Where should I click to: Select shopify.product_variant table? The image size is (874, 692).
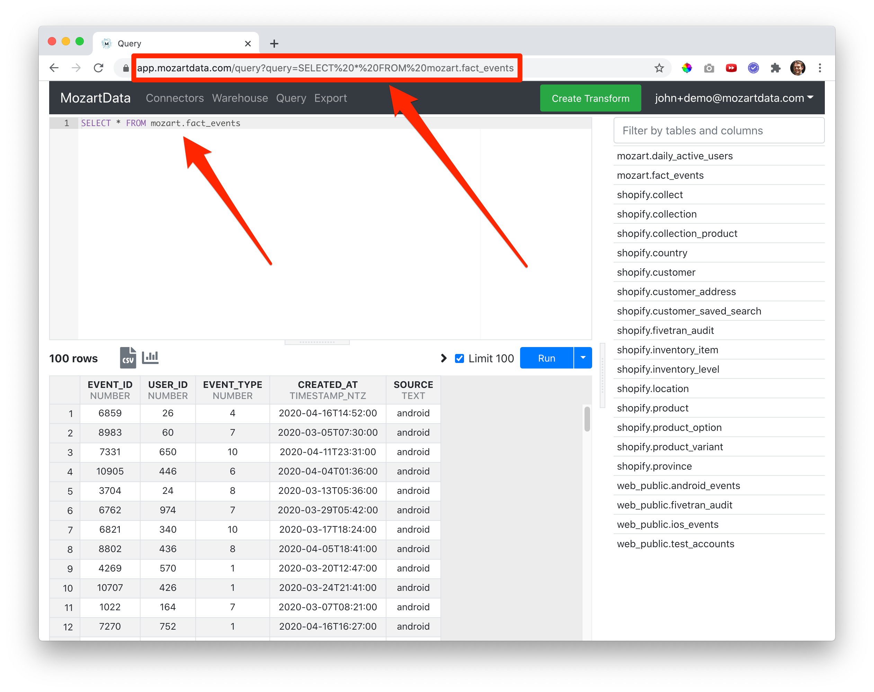[719, 446]
